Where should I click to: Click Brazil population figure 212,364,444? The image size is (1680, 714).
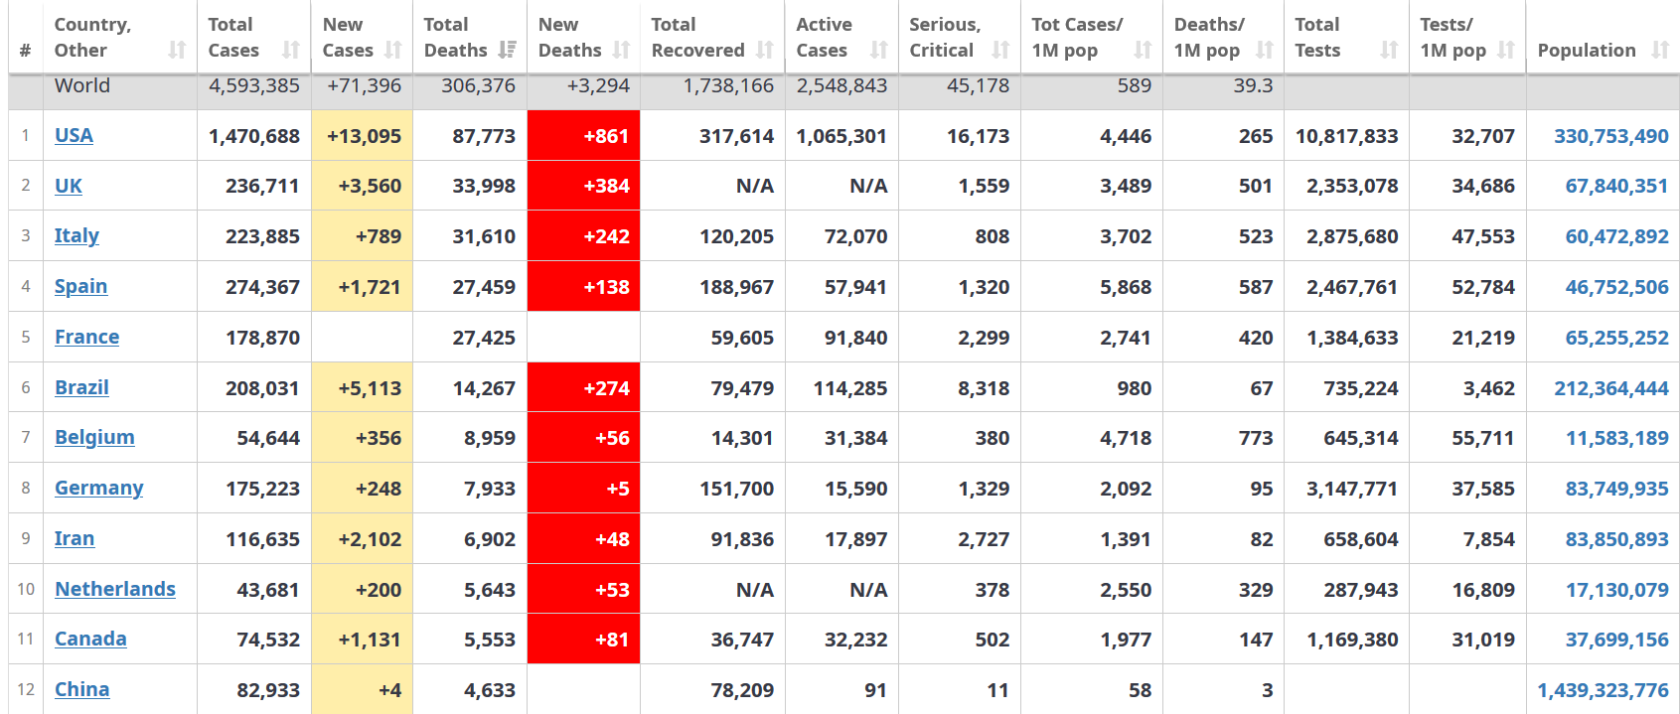pos(1611,388)
